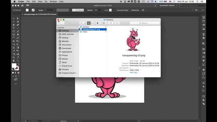Select the Free Transform tool
The width and height of the screenshot is (217, 122).
(18, 41)
